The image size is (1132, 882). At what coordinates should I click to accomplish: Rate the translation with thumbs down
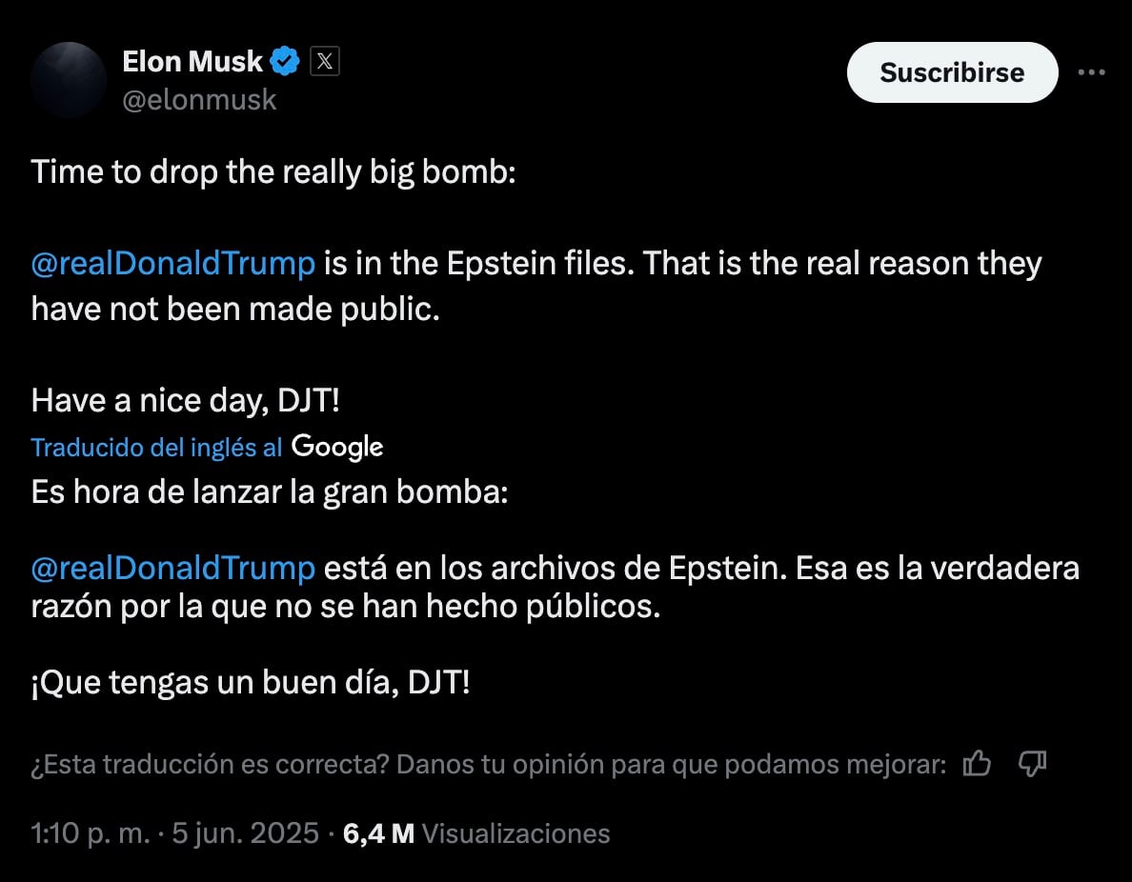pyautogui.click(x=1033, y=764)
